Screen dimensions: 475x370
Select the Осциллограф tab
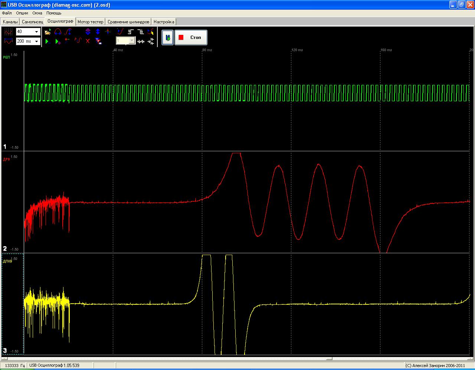[60, 21]
